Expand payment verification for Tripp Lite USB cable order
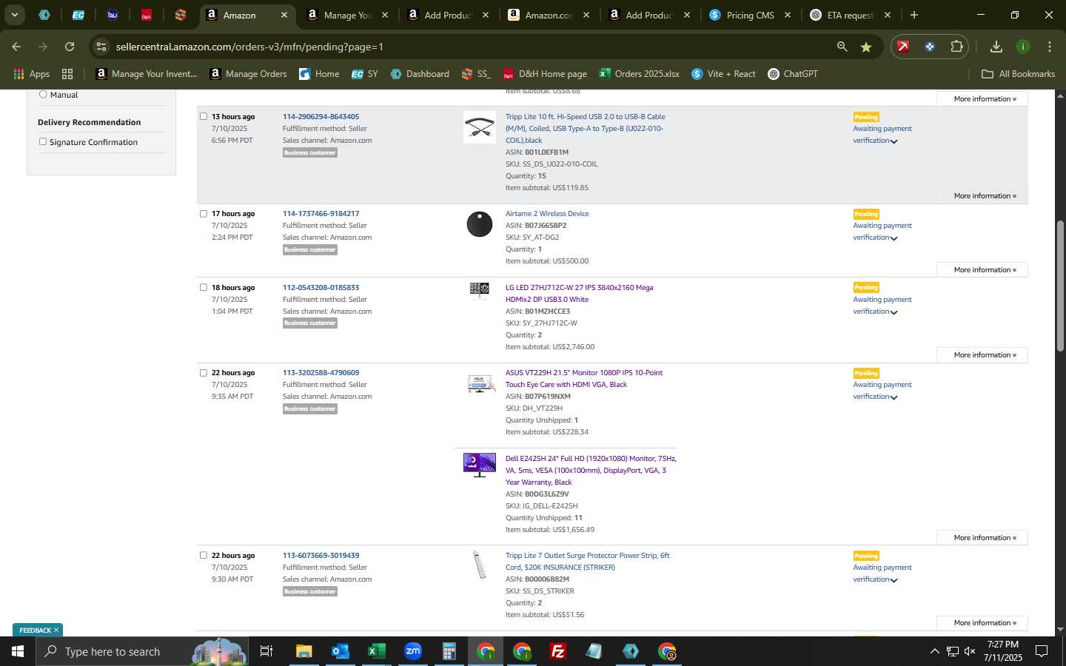Image resolution: width=1066 pixels, height=666 pixels. (x=894, y=141)
